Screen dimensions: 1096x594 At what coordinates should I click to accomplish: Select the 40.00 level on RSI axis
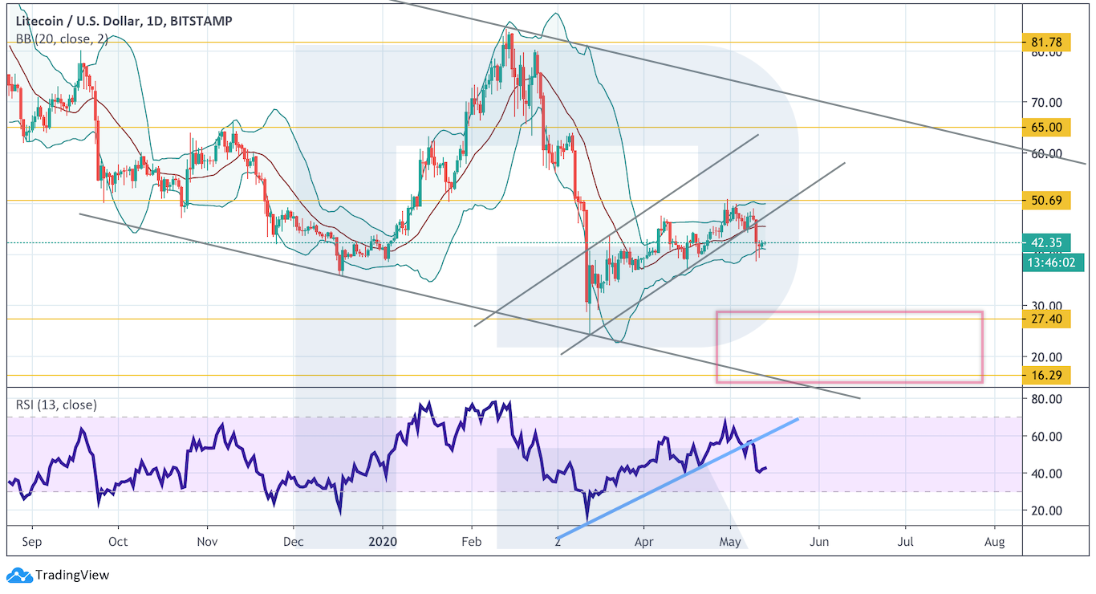1046,474
